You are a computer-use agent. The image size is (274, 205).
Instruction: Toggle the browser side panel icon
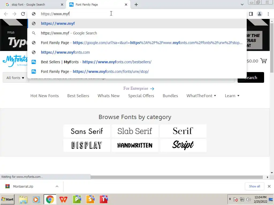(x=251, y=14)
